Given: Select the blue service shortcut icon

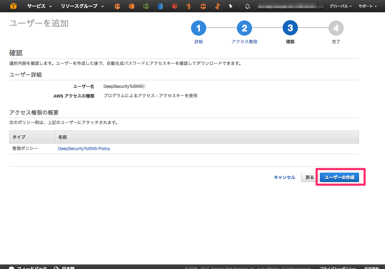Looking at the screenshot, I should [x=160, y=6].
